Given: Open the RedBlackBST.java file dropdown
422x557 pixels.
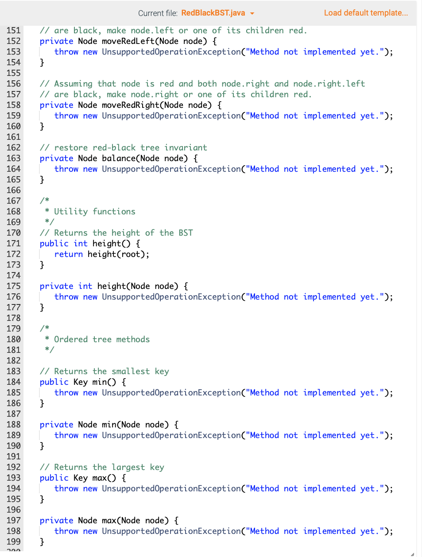Looking at the screenshot, I should [x=217, y=13].
